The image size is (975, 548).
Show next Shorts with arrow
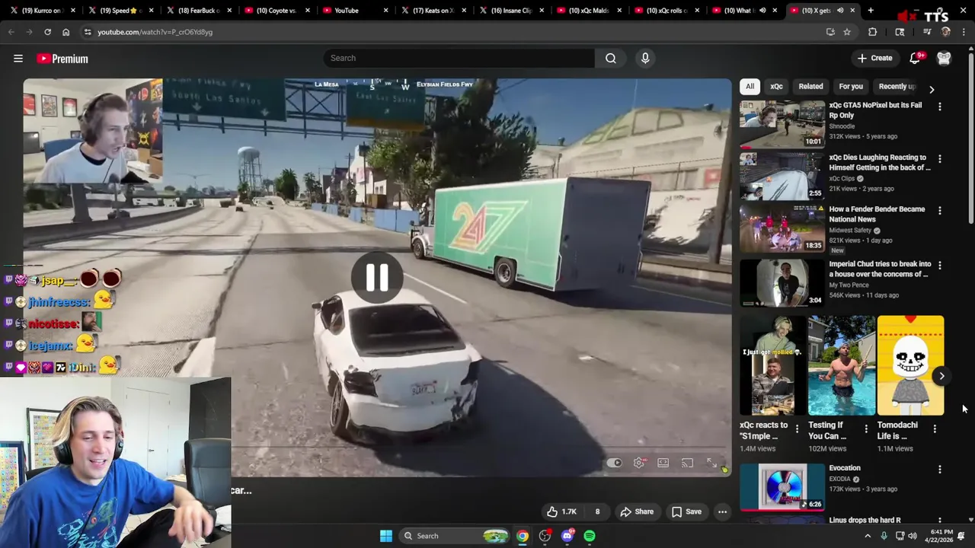[941, 376]
